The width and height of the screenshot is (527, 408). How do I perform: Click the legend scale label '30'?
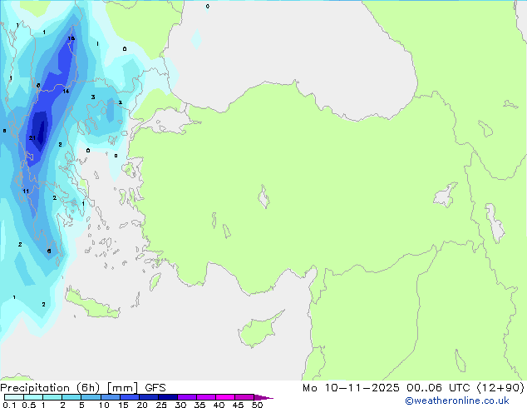point(180,405)
